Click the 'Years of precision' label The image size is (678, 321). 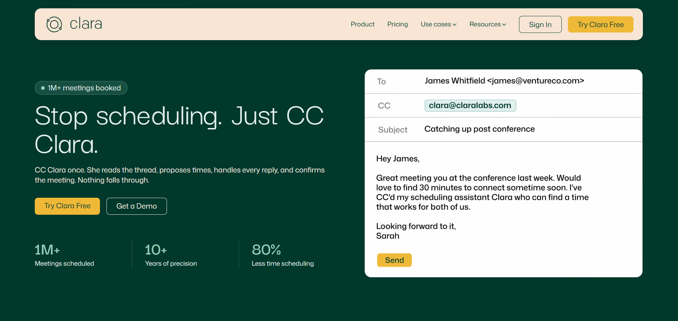coord(171,264)
